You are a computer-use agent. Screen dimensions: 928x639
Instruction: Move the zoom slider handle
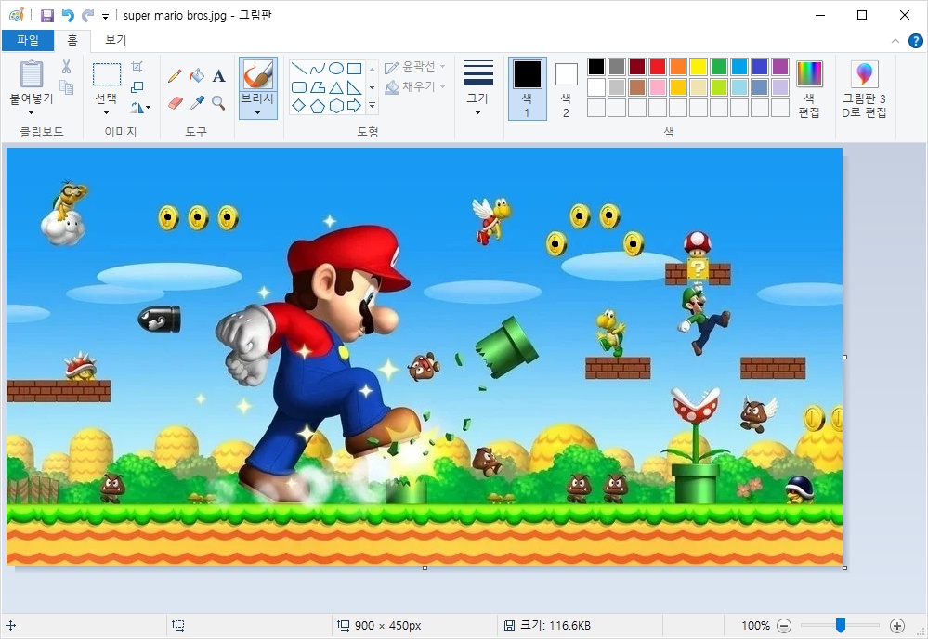point(841,625)
